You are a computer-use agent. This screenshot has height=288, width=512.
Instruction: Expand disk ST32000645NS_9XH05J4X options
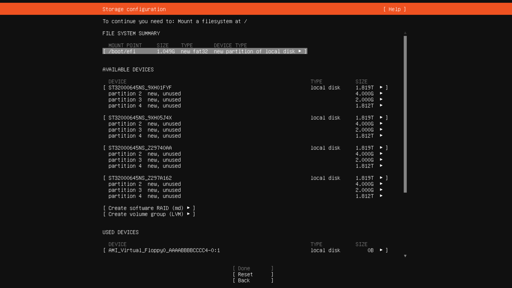coord(381,118)
